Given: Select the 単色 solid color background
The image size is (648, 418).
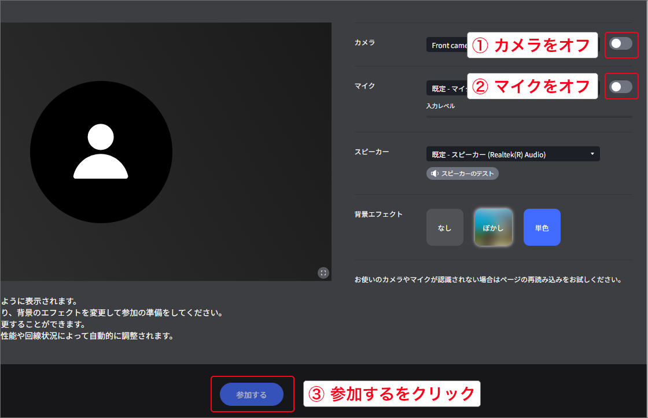Looking at the screenshot, I should 542,228.
